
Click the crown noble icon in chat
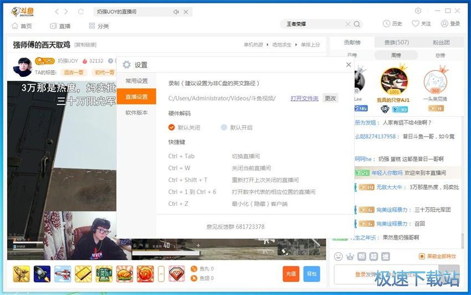[350, 257]
